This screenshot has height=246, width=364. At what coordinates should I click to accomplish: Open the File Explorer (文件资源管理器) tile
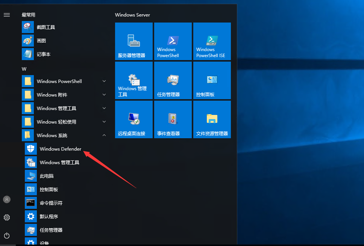212,119
